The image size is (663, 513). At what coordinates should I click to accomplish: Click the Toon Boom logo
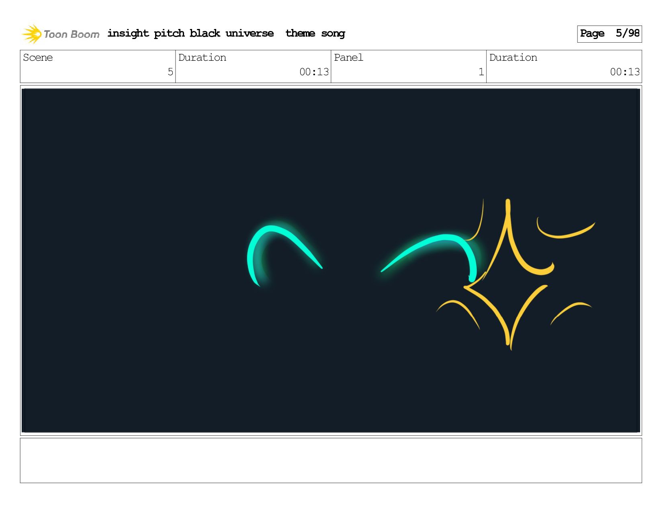click(x=60, y=34)
